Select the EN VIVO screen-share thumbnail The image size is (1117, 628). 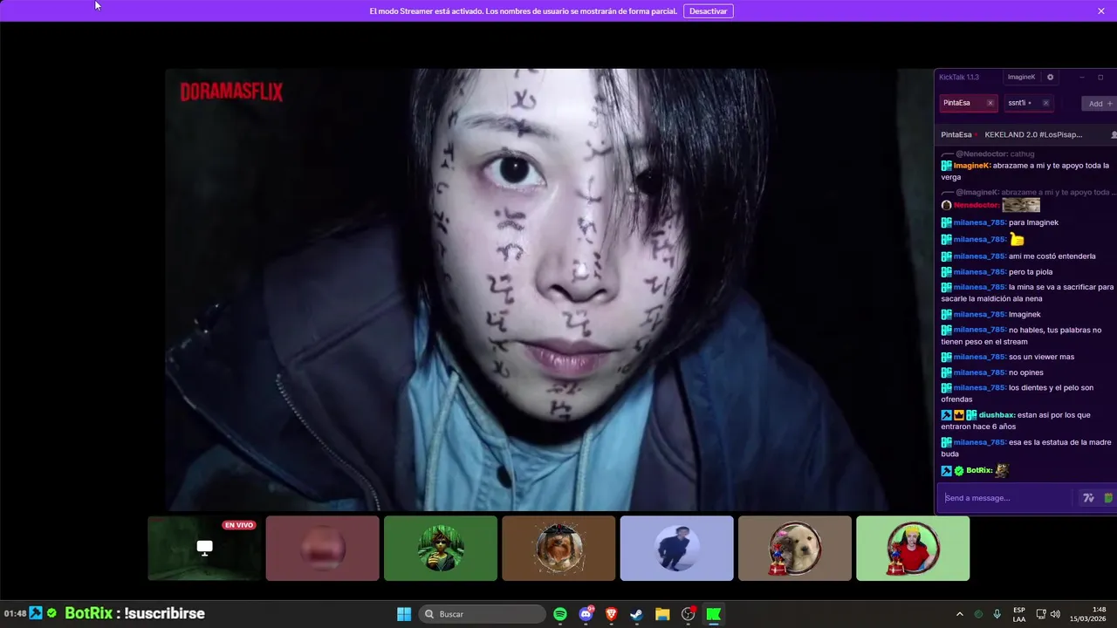[204, 548]
